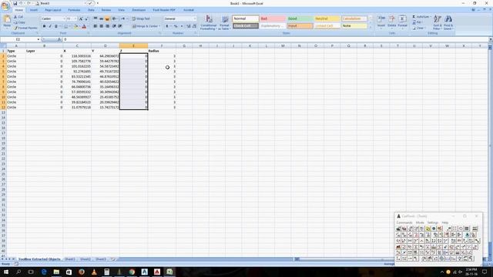Viewport: 493px width, 277px height.
Task: Open the Developer ribbon tab
Action: click(139, 10)
